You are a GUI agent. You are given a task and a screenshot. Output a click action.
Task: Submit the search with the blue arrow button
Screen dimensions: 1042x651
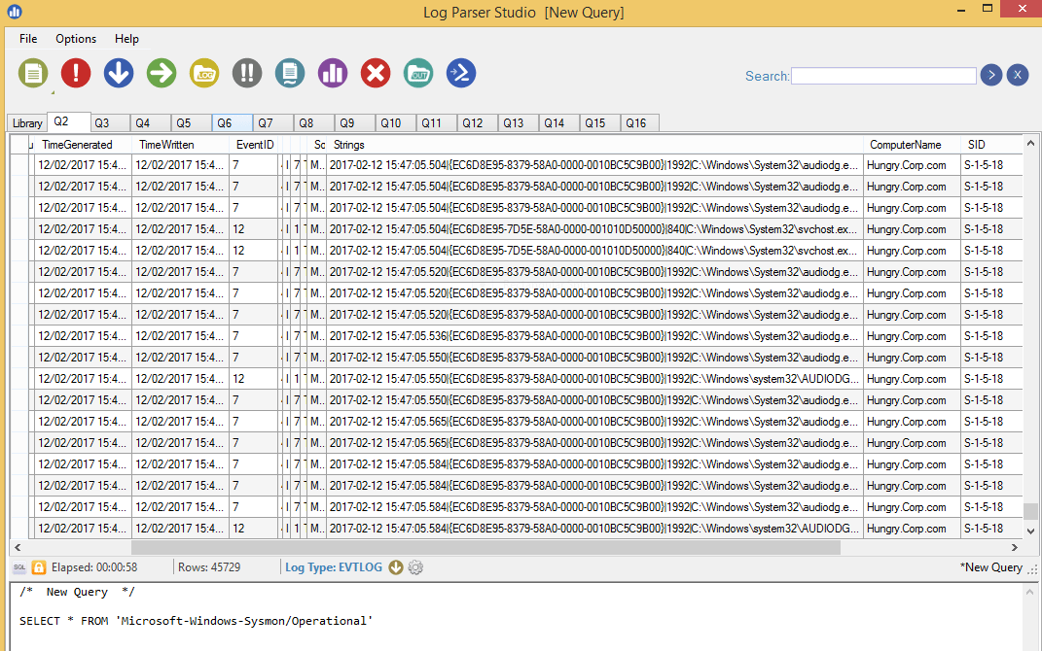coord(990,75)
